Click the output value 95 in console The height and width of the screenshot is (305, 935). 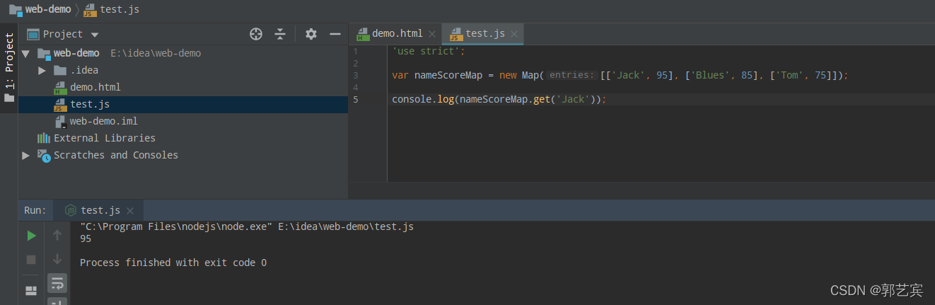86,238
